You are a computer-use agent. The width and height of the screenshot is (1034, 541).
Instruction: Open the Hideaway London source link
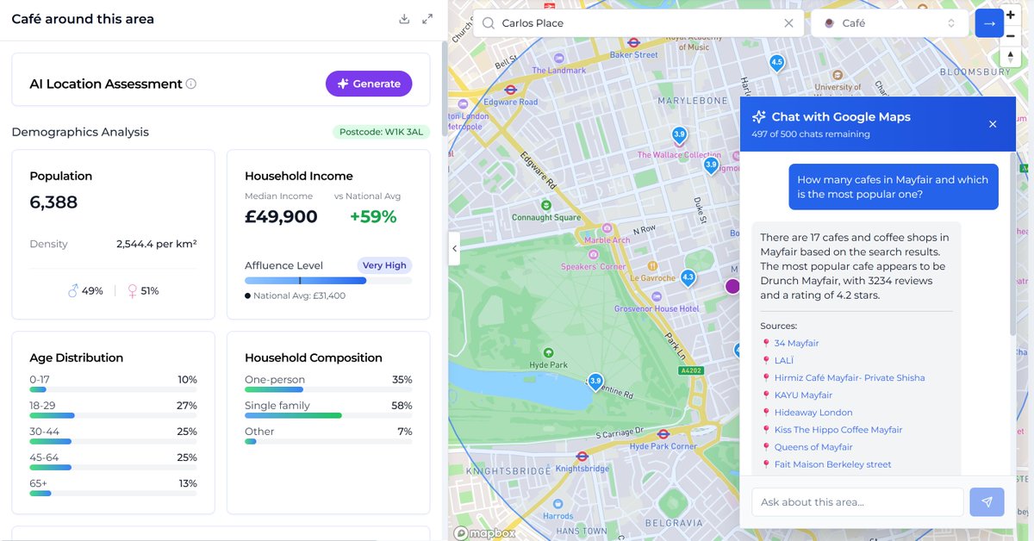point(813,412)
